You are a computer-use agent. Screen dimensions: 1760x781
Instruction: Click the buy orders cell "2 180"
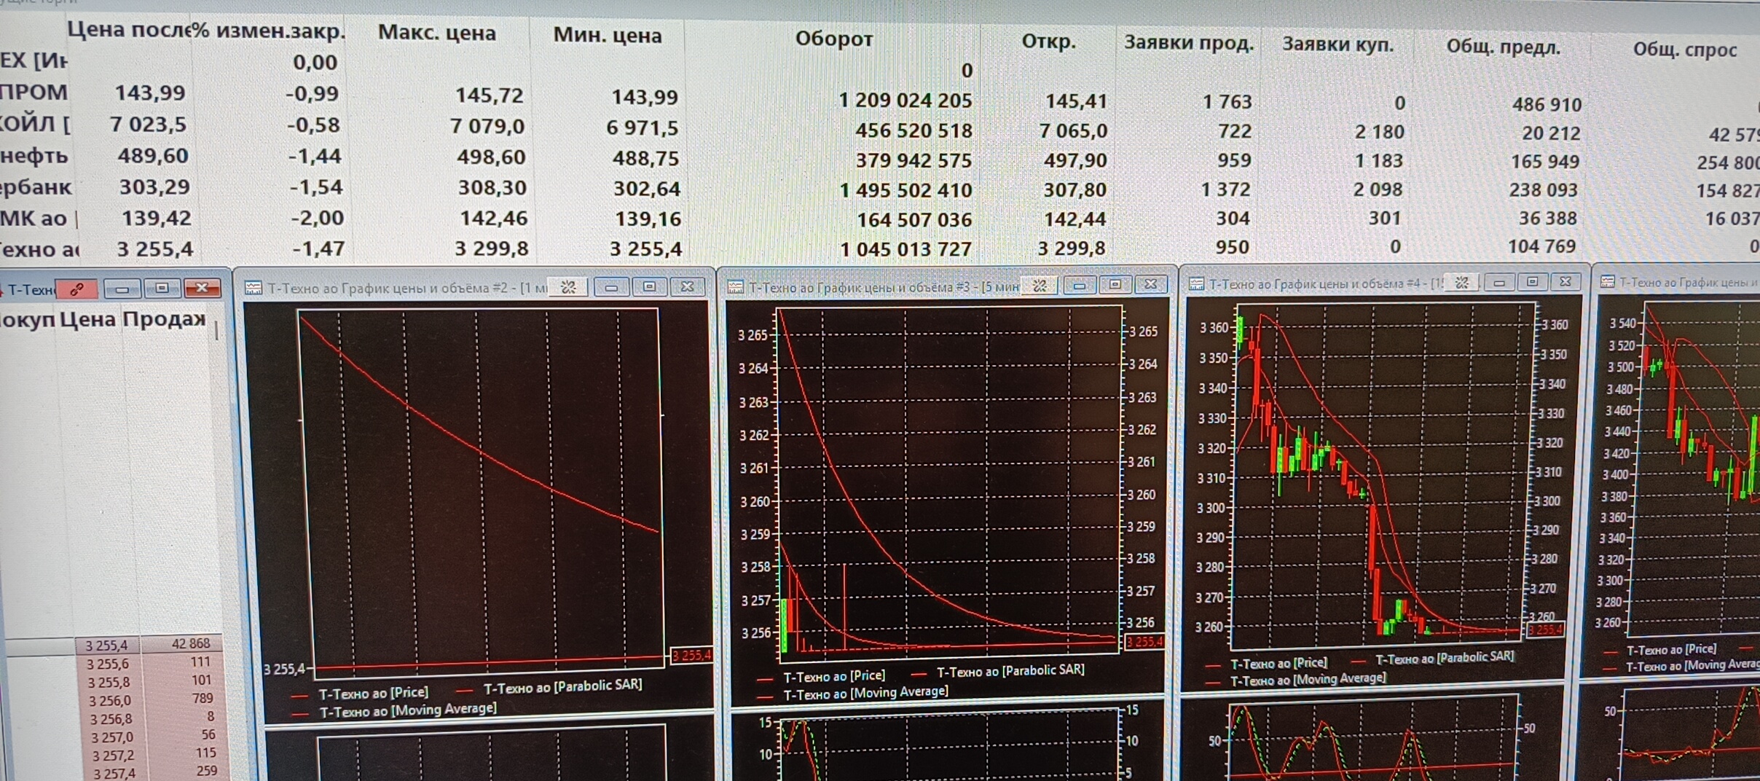tap(1379, 133)
